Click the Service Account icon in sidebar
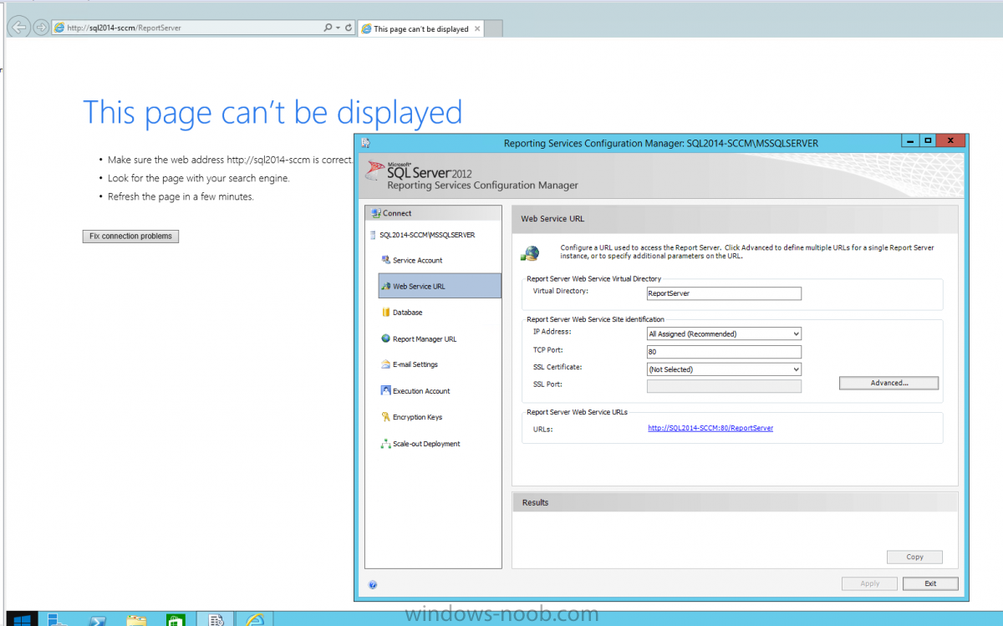 coord(385,260)
